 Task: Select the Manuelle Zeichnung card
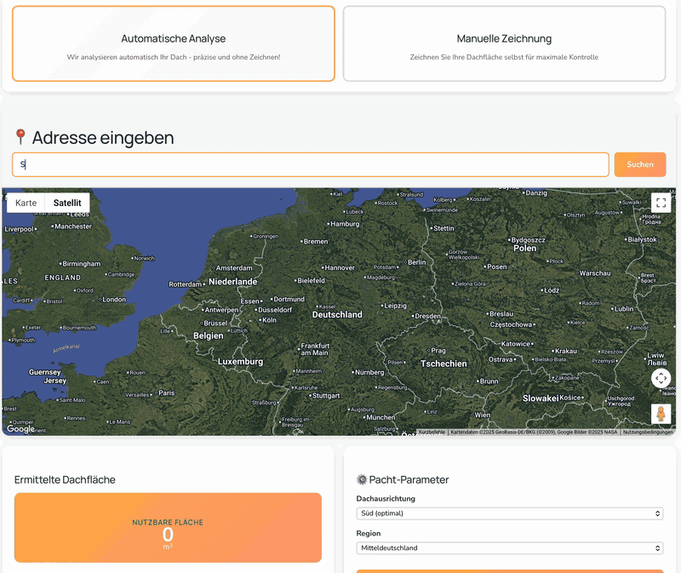click(504, 43)
